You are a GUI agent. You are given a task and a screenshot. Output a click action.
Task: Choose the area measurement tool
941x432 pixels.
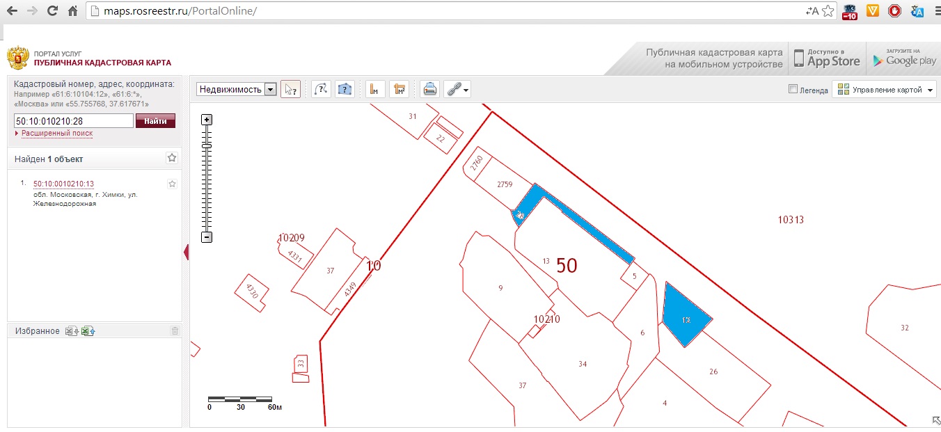[400, 89]
